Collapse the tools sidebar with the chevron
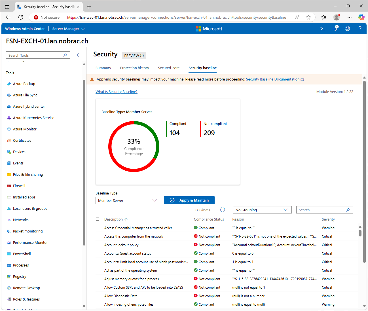 [x=78, y=55]
